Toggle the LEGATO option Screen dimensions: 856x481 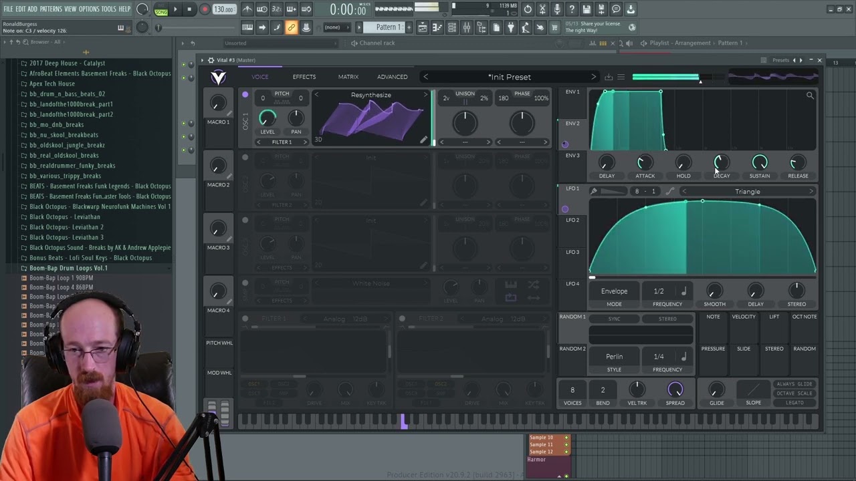coord(794,403)
